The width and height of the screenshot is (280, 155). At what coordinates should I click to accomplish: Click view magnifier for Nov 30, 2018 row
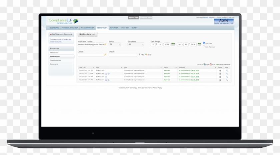pyautogui.click(x=227, y=80)
